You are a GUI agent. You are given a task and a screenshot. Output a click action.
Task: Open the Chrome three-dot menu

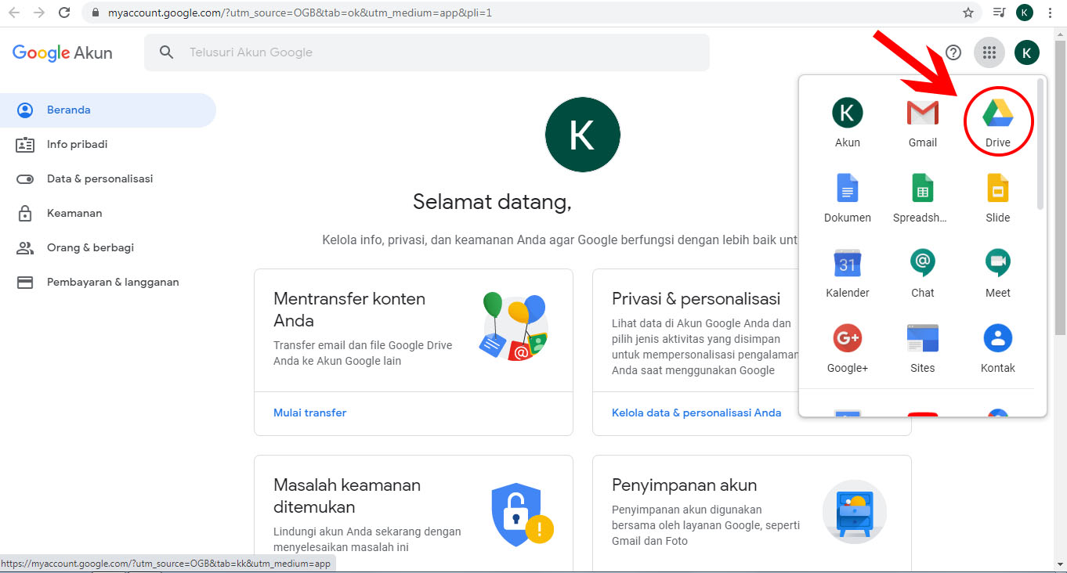point(1050,13)
